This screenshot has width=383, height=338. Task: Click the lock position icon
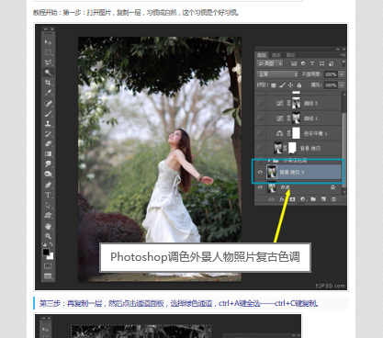290,85
